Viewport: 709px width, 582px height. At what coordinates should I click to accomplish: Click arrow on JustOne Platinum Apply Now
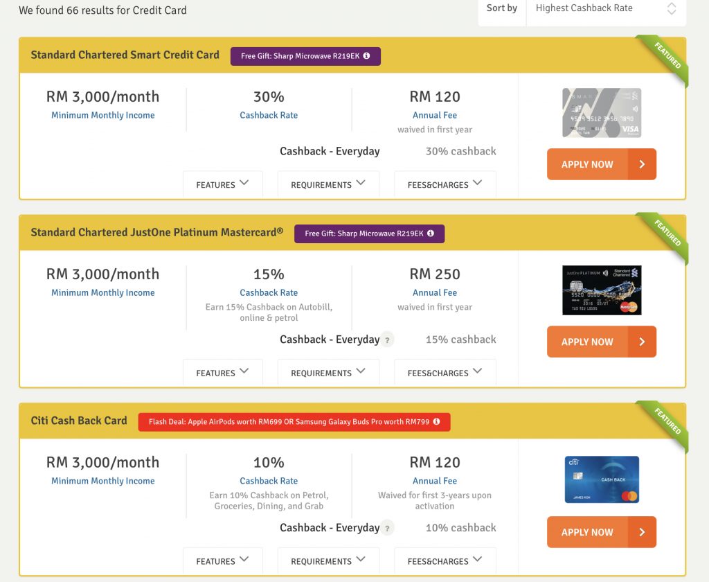(x=642, y=342)
